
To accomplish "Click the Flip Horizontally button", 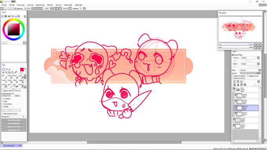I will tap(14, 120).
